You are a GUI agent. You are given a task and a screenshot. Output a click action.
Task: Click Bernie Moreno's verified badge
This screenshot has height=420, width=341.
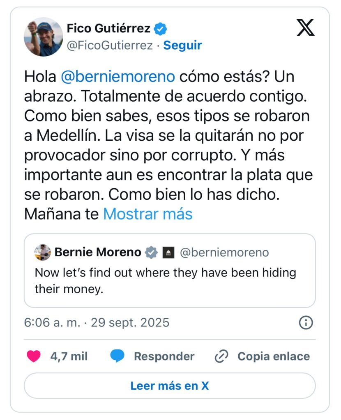152,253
